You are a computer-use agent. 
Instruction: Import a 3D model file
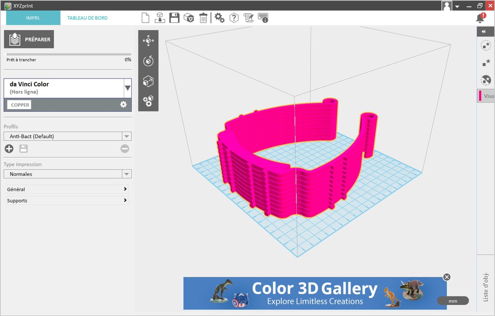160,18
